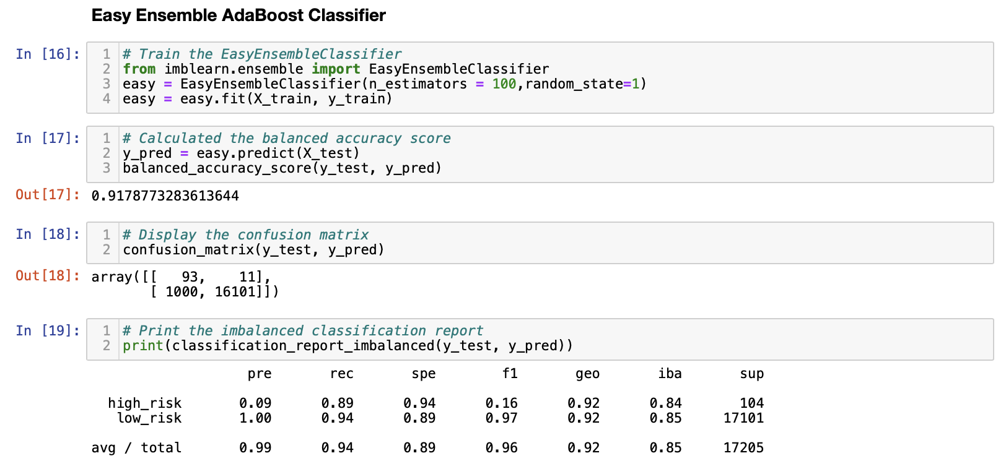Click low_risk precision value 1.00

(255, 418)
